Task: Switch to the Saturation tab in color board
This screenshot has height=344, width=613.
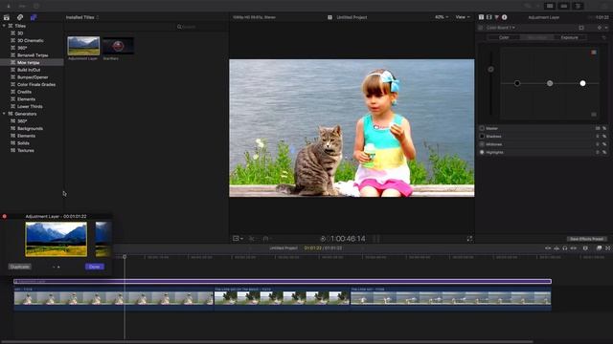Action: (536, 37)
